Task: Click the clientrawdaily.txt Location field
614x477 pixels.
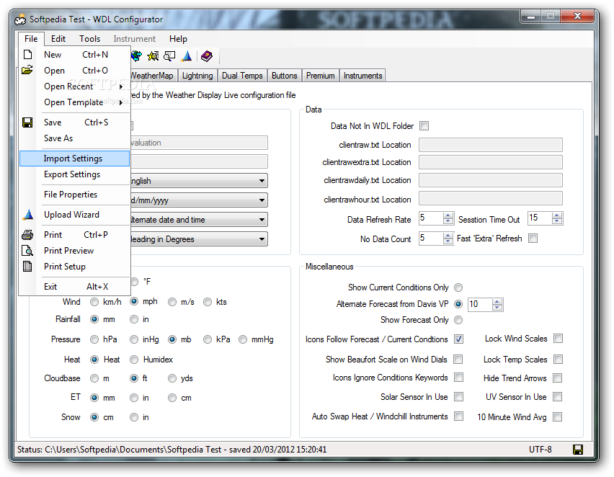Action: tap(490, 180)
